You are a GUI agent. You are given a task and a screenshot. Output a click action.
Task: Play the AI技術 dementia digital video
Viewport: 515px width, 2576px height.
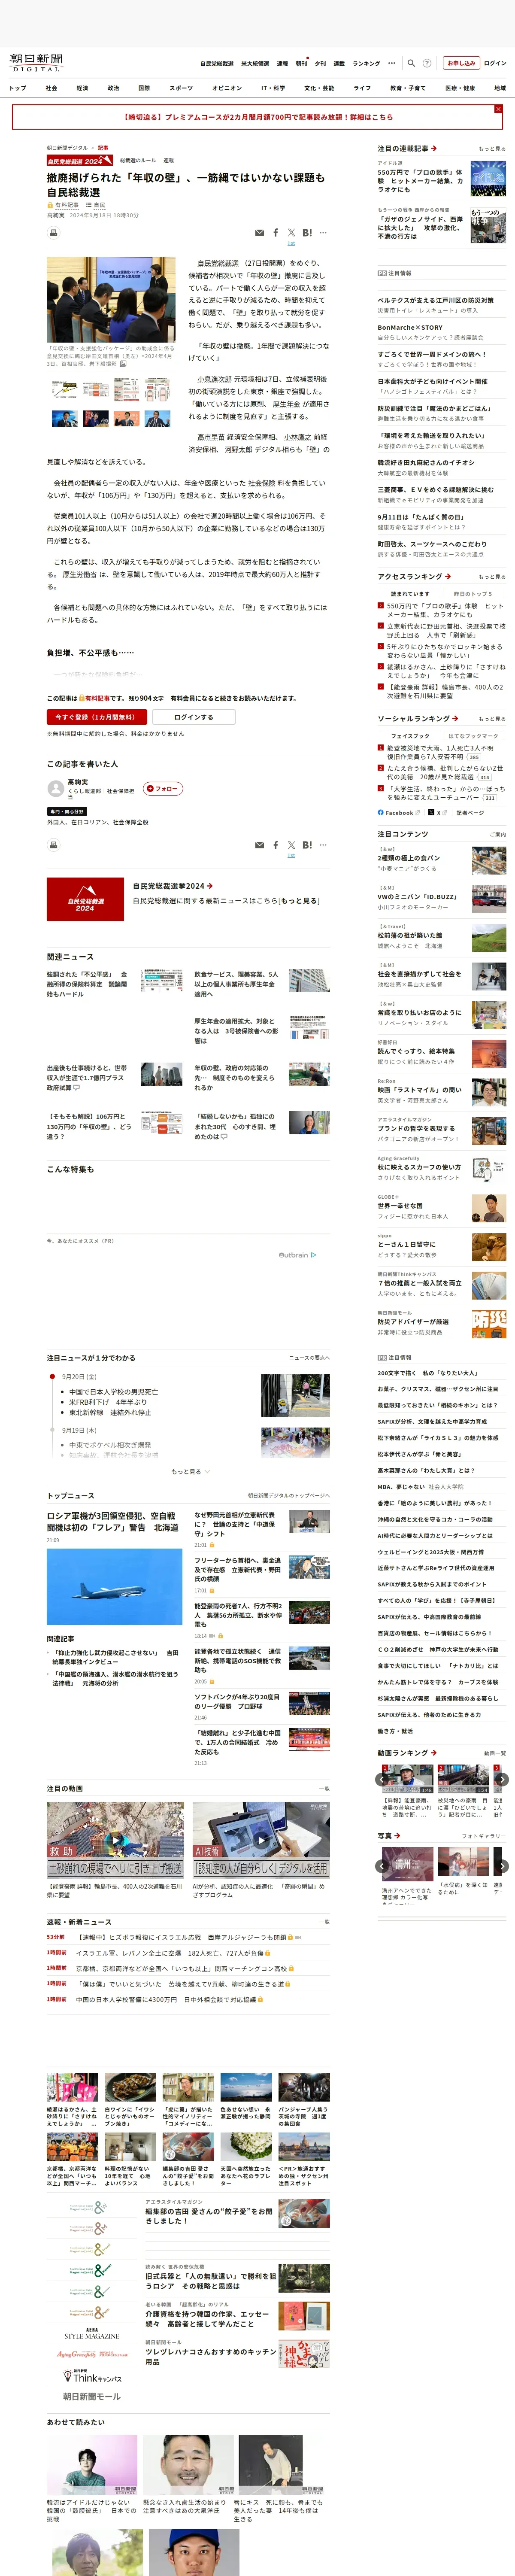(261, 1840)
